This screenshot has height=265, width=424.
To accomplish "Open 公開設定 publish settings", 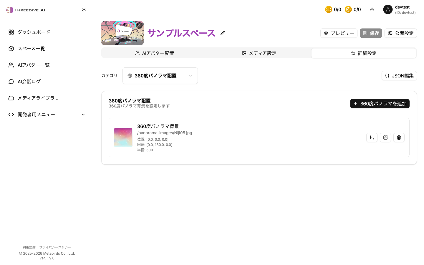I will click(x=401, y=33).
